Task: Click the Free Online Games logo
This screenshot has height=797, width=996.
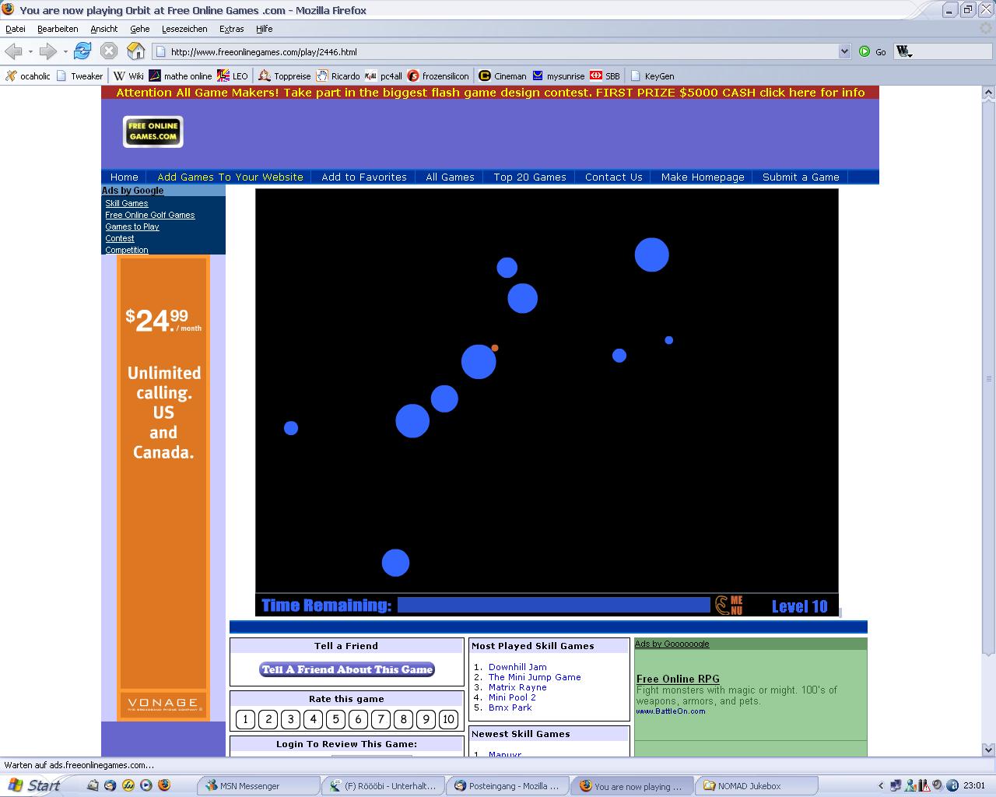Action: (x=153, y=131)
